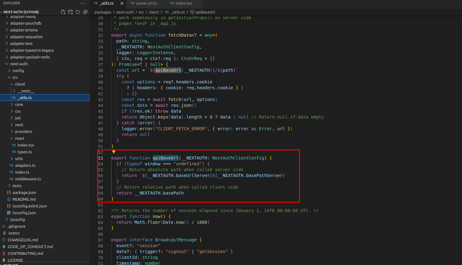
Task: Open _utils.ts in the file tree
Action: click(45, 98)
